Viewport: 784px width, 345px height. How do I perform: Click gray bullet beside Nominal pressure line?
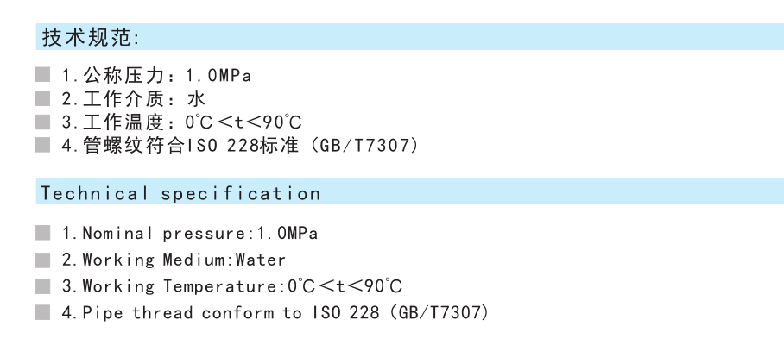[x=42, y=233]
